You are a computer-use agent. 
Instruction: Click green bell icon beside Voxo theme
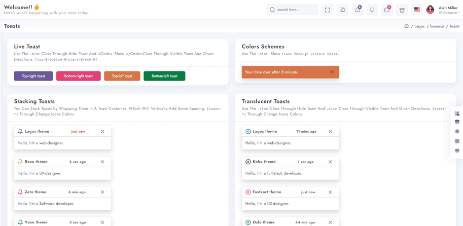coord(20,222)
